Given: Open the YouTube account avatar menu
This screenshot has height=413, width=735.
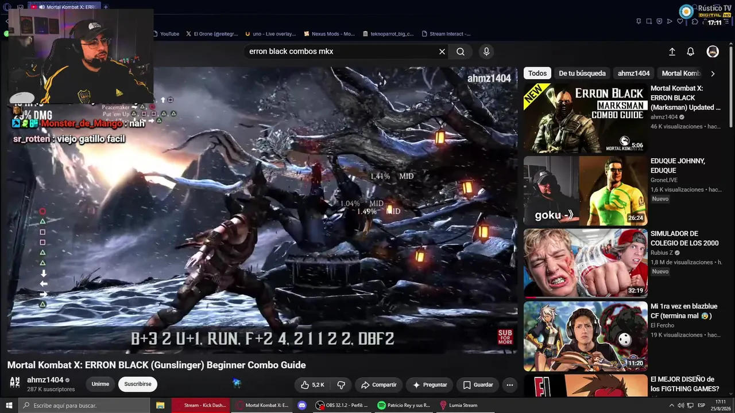Looking at the screenshot, I should click(x=713, y=52).
